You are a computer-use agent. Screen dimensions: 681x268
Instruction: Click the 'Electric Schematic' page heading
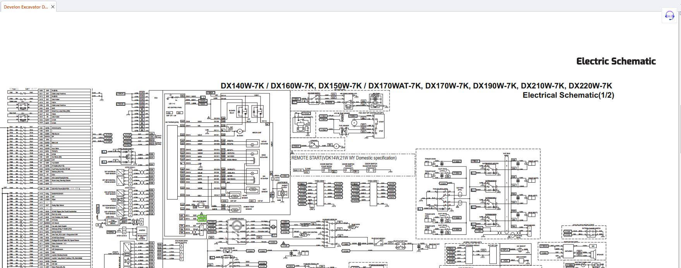(x=616, y=61)
